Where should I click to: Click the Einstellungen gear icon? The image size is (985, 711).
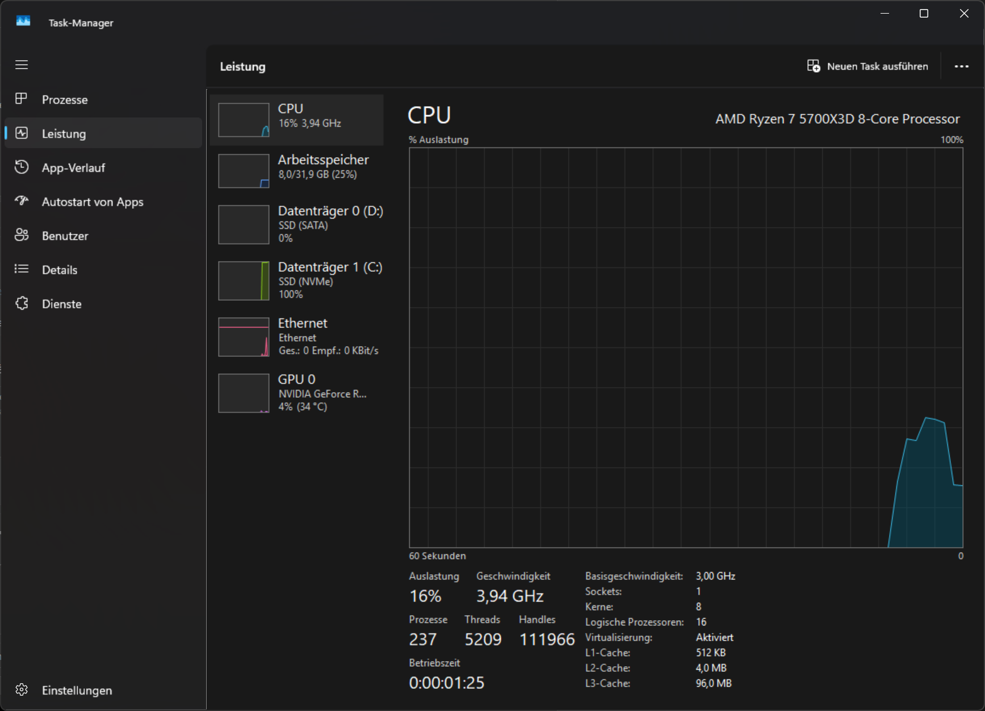click(x=22, y=689)
